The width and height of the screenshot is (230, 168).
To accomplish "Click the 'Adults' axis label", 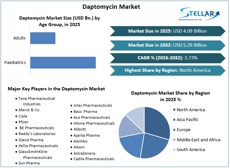I will (x=19, y=38).
